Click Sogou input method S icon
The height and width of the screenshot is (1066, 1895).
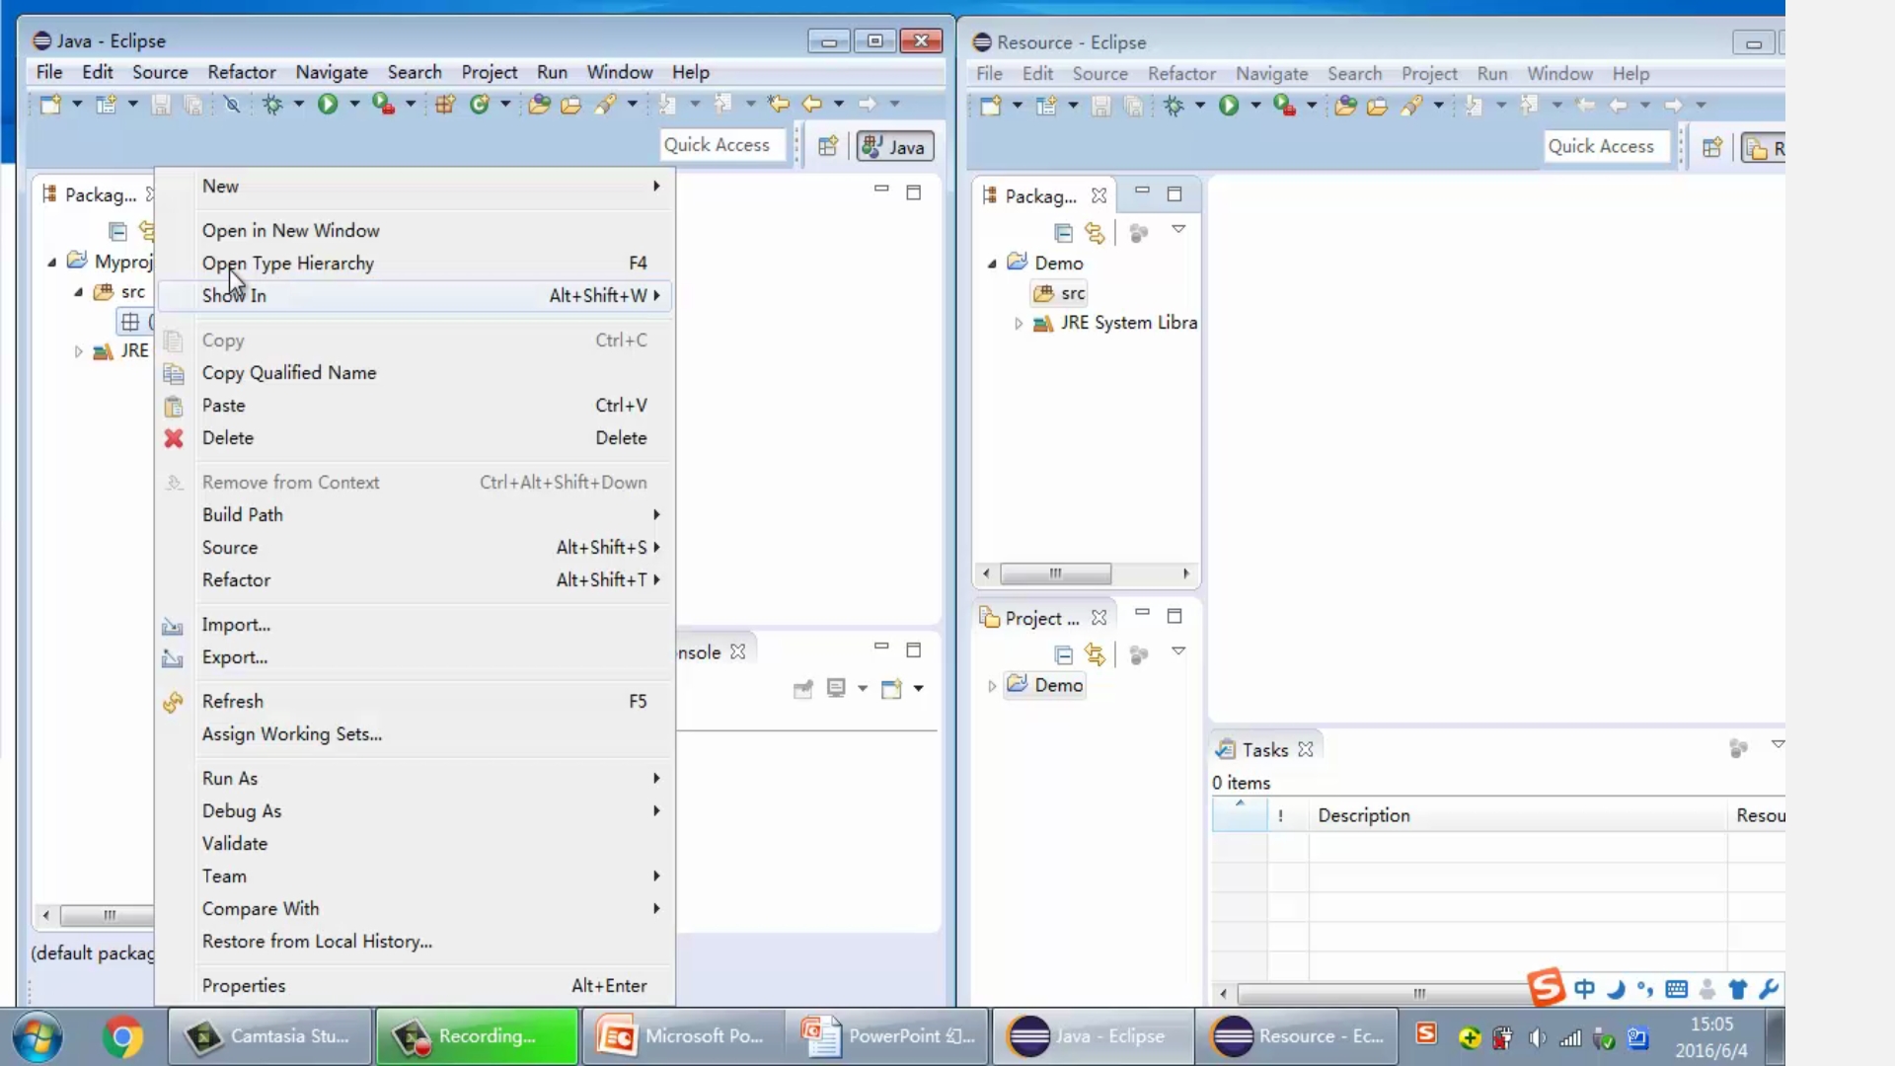click(x=1546, y=986)
